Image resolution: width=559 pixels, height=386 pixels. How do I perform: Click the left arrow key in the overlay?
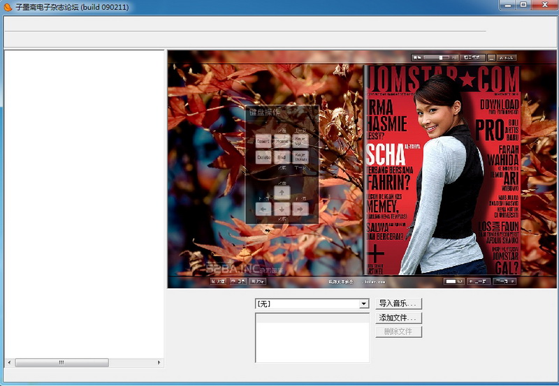pos(263,209)
